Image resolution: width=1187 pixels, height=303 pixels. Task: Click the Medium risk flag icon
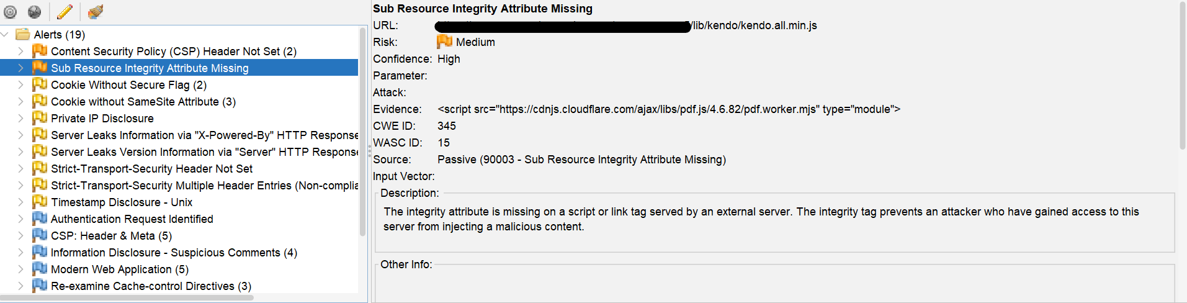[444, 42]
